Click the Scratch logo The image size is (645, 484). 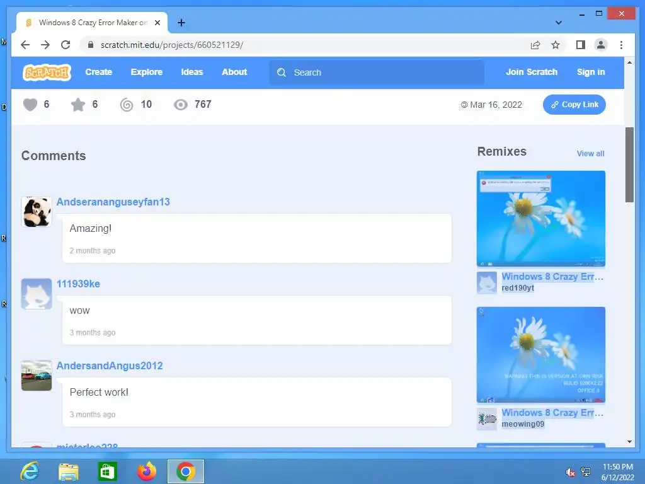(x=47, y=72)
